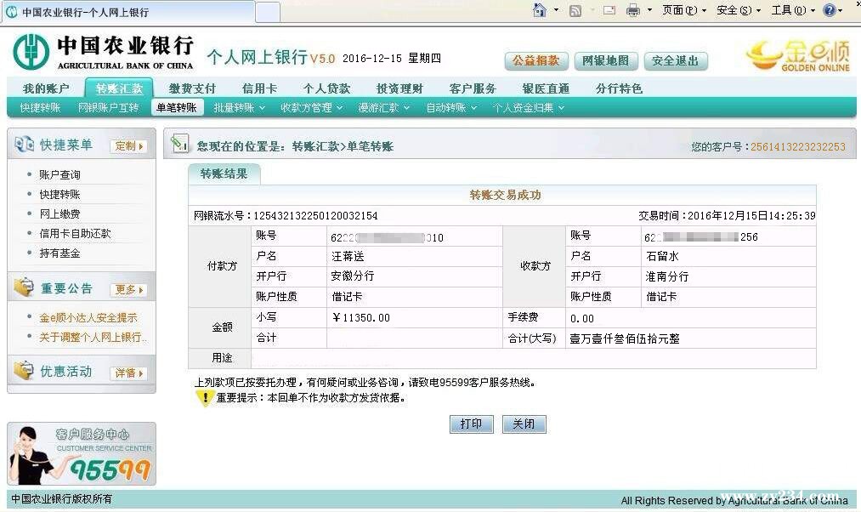Expand the 个人资金归集 submenu dropdown
This screenshot has width=861, height=512.
click(529, 108)
